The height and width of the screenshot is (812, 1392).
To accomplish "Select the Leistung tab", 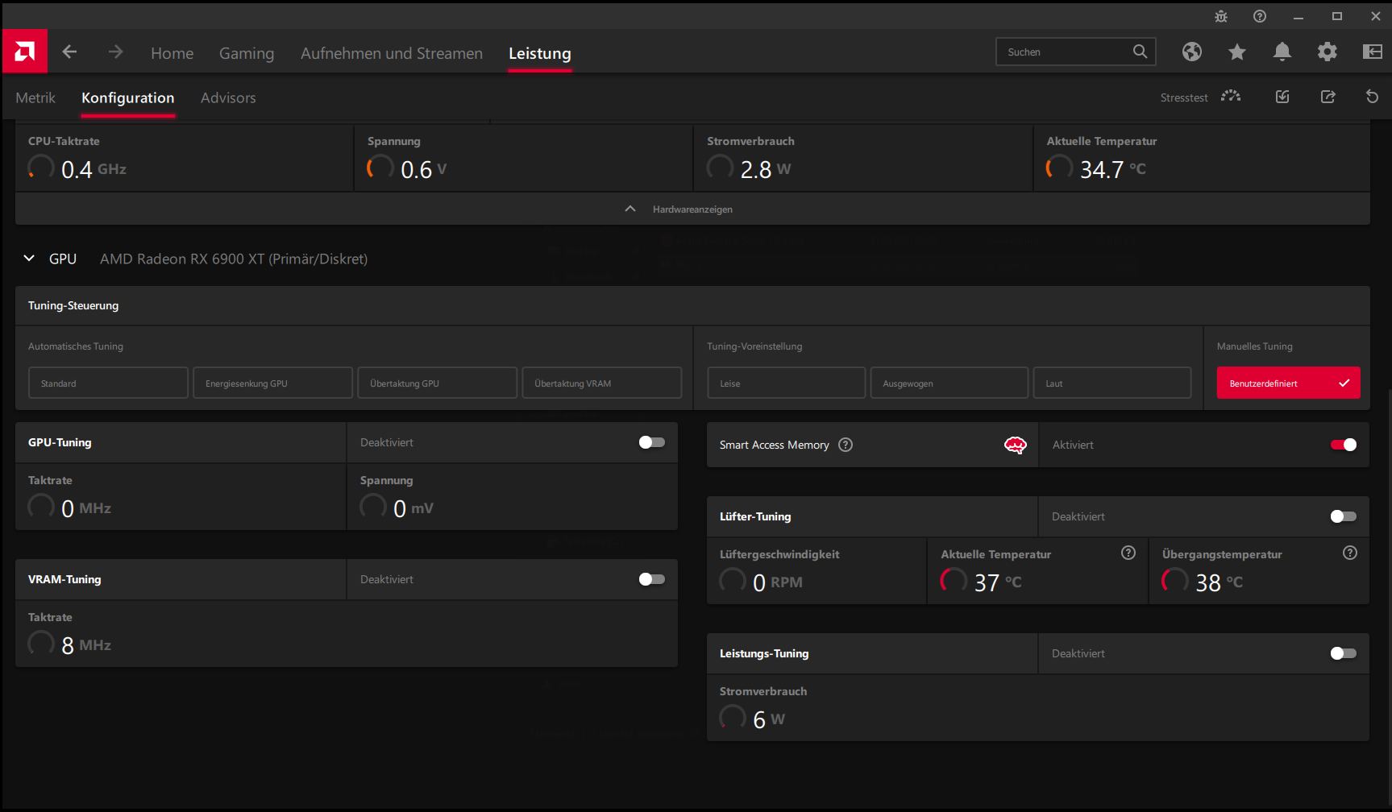I will click(540, 53).
